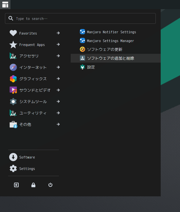Click the search magnifier icon
180x212 pixels.
point(11,18)
